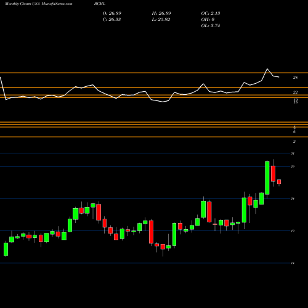Click the 22 label on upper chart axis

tap(295, 92)
